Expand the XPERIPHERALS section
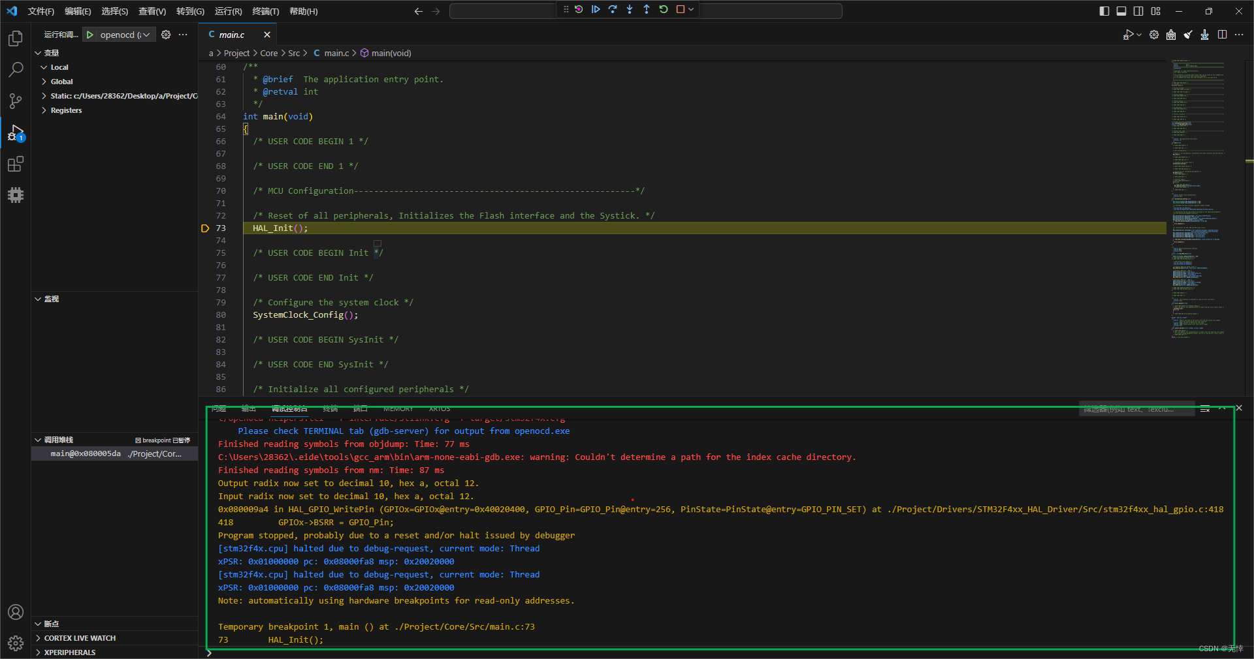Image resolution: width=1254 pixels, height=659 pixels. tap(38, 652)
